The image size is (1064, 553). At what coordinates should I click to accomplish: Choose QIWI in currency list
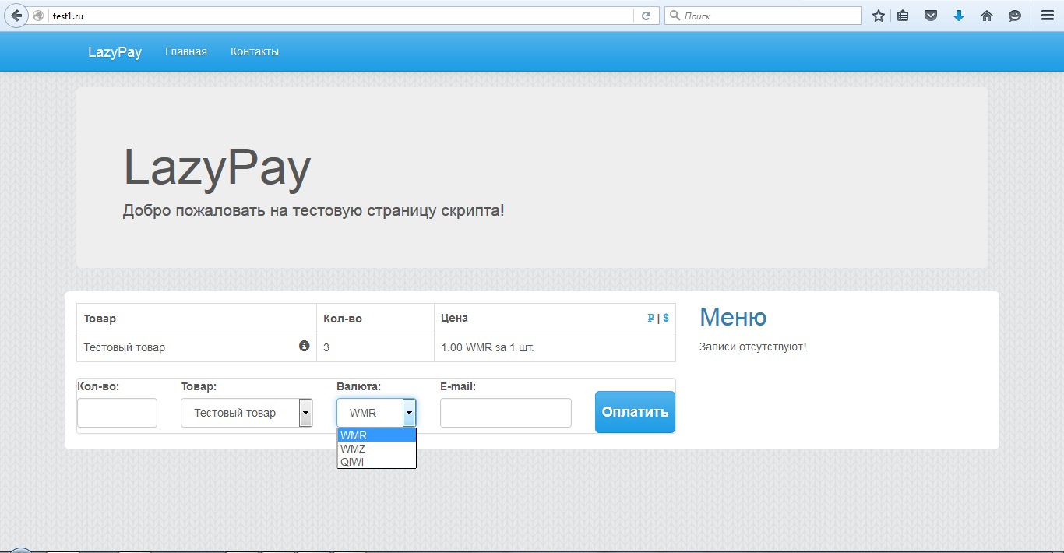click(x=377, y=462)
